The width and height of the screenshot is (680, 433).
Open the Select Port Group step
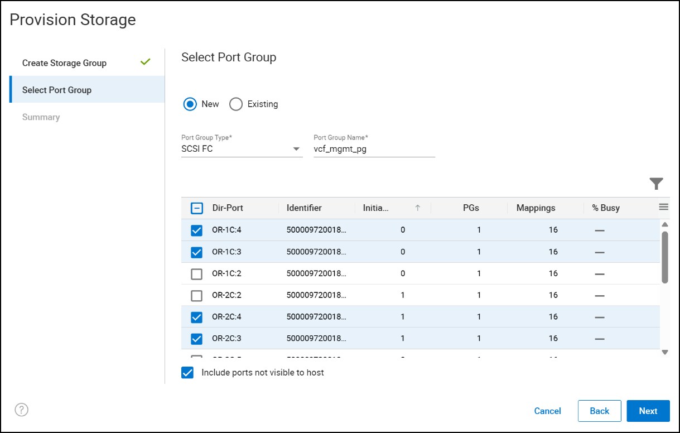point(87,89)
